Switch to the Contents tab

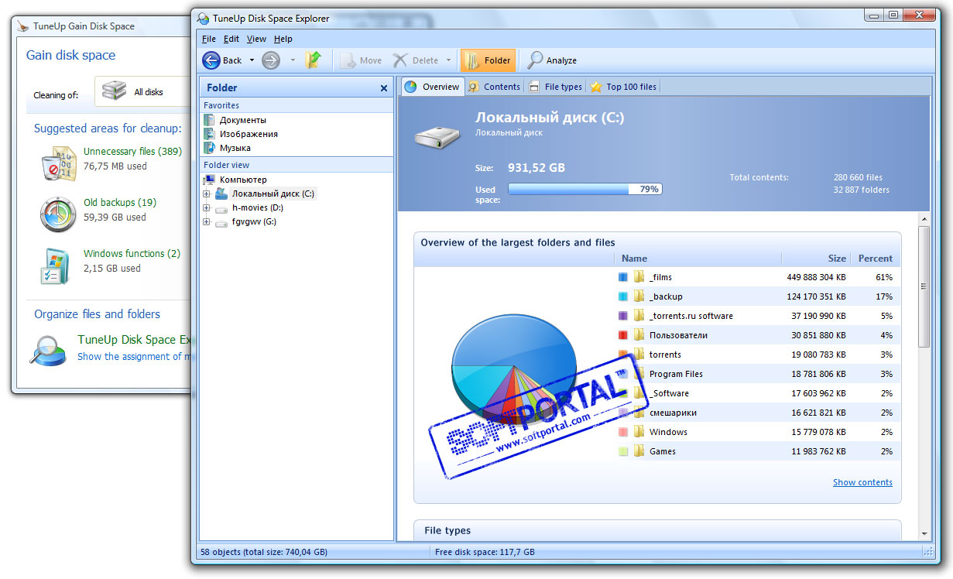click(x=494, y=87)
